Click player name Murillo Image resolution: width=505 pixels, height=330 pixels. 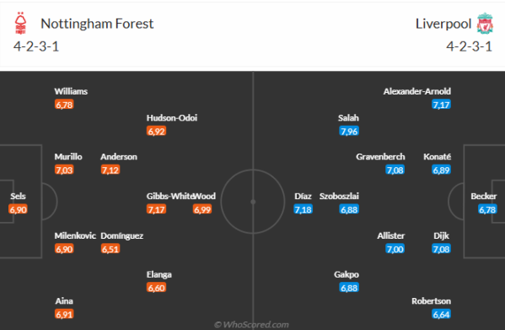click(68, 157)
